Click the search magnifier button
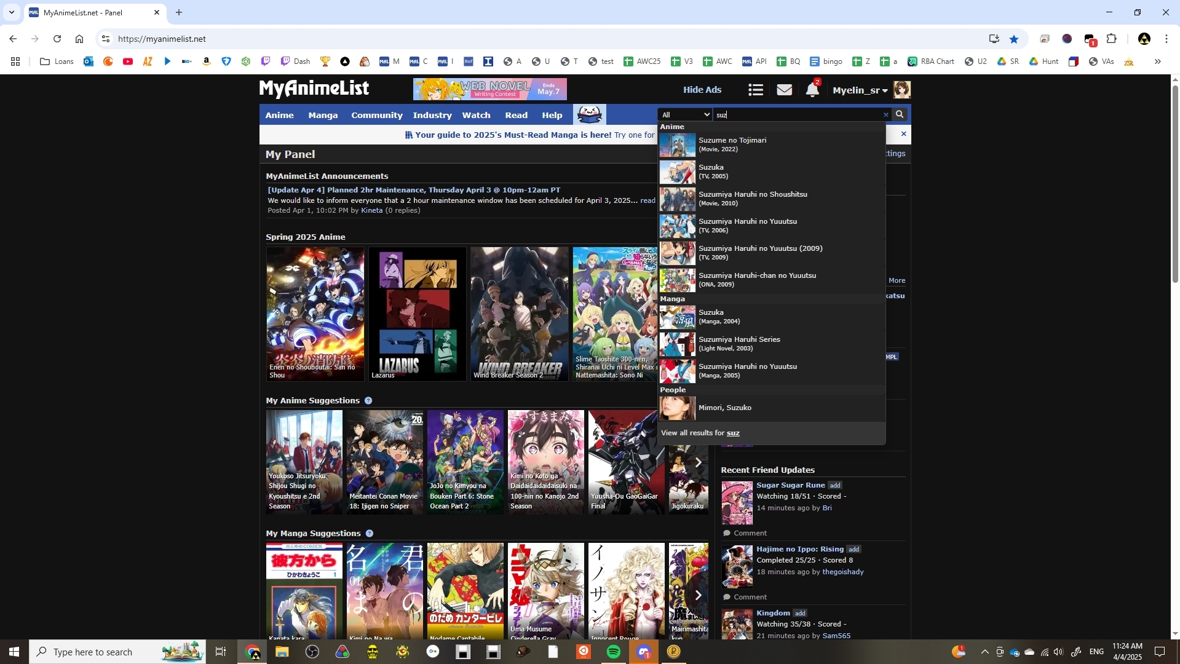The height and width of the screenshot is (664, 1180). tap(900, 114)
